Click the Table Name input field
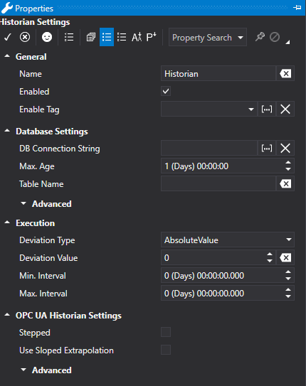This screenshot has height=386, width=306. [x=218, y=183]
